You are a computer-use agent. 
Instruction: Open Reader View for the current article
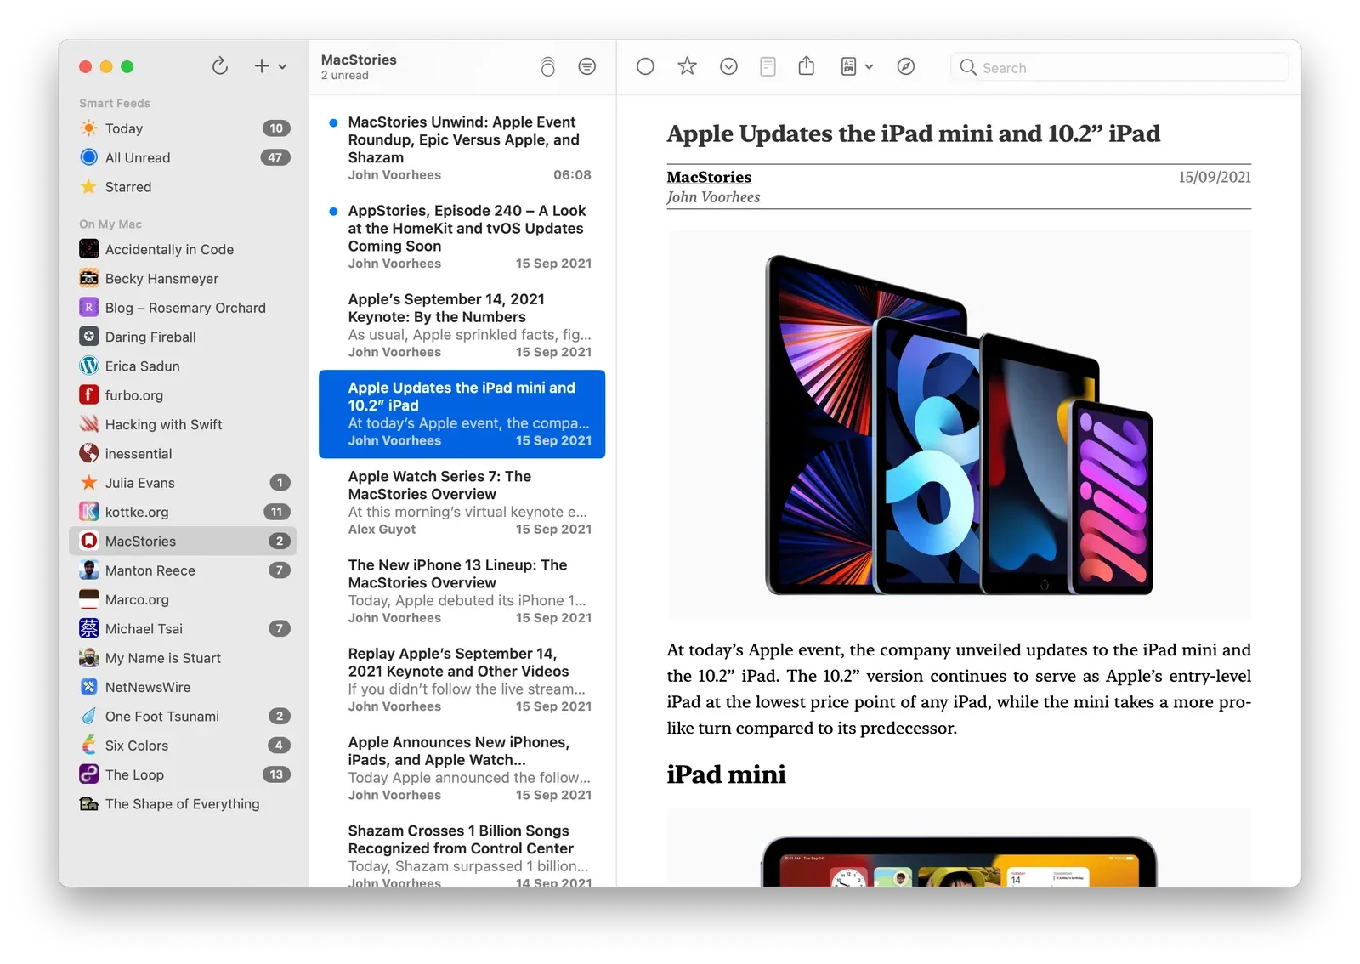coord(768,66)
